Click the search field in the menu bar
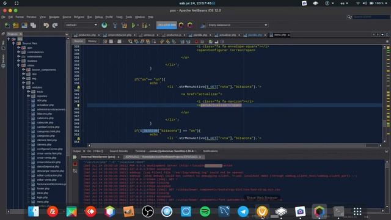 pyautogui.click(x=371, y=16)
